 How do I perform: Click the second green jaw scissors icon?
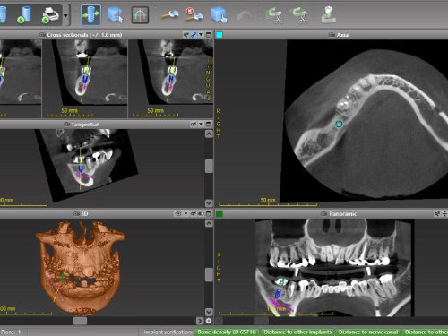299,15
